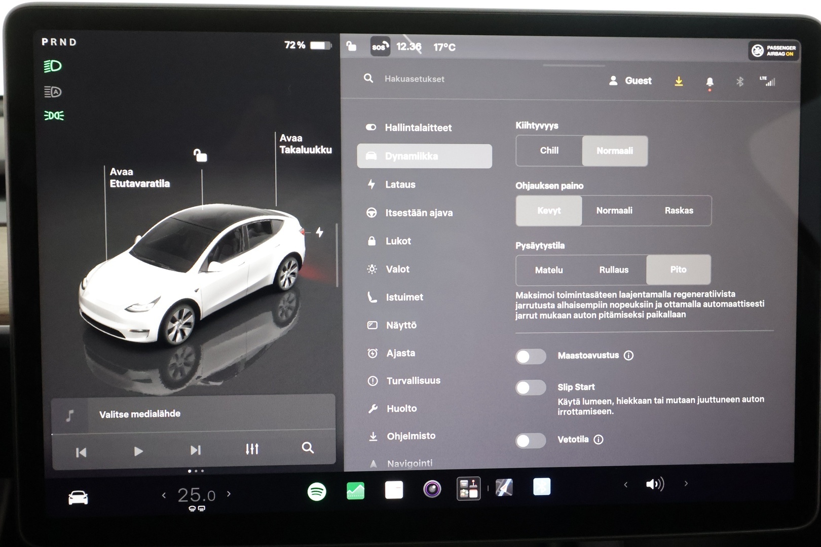Turn on Slip Start switch
Screen dimensions: 821x547
[531, 387]
